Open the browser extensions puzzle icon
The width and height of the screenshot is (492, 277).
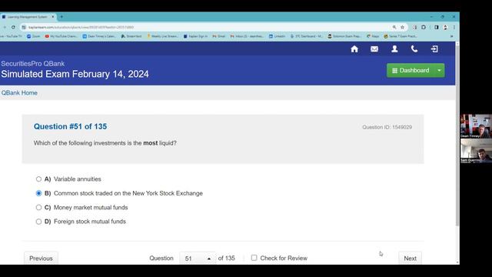coord(424,28)
